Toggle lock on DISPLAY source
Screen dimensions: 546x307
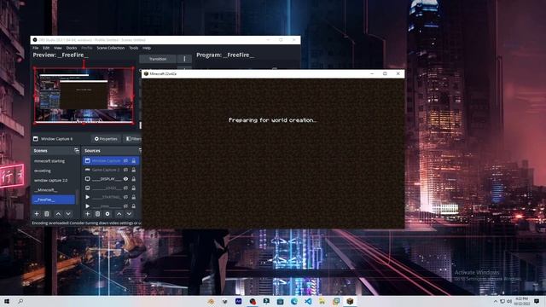(x=134, y=179)
